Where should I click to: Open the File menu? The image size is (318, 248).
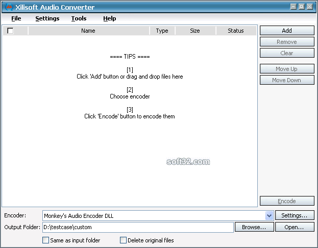pyautogui.click(x=16, y=18)
